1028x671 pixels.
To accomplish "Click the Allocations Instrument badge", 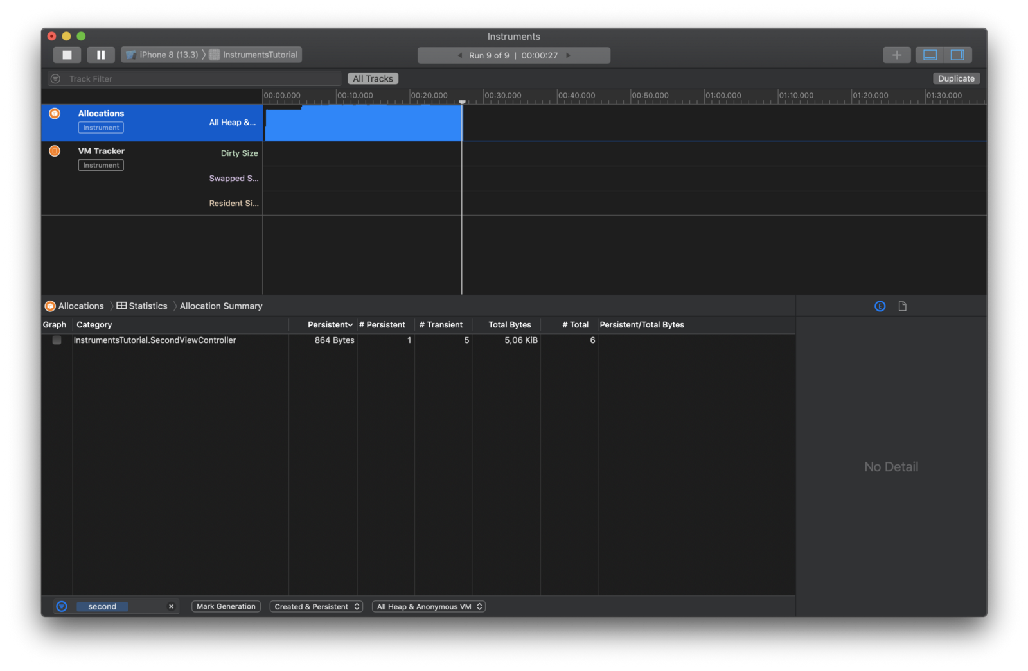I will point(101,128).
